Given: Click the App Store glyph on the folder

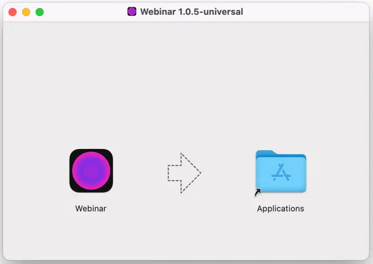Looking at the screenshot, I should (281, 174).
